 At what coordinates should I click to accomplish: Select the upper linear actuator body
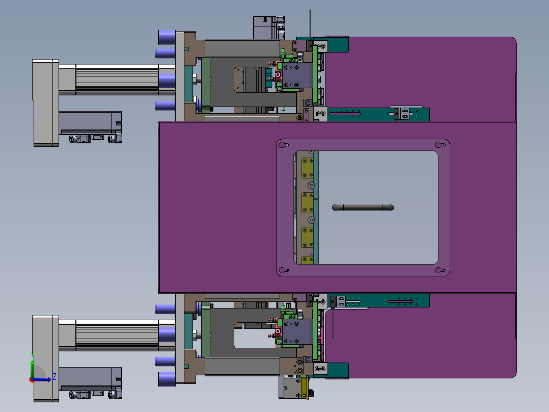(117, 80)
